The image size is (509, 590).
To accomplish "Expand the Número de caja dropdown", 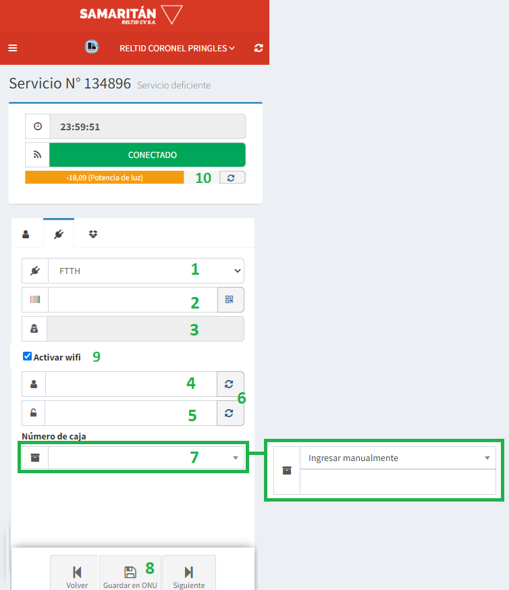I will point(146,458).
